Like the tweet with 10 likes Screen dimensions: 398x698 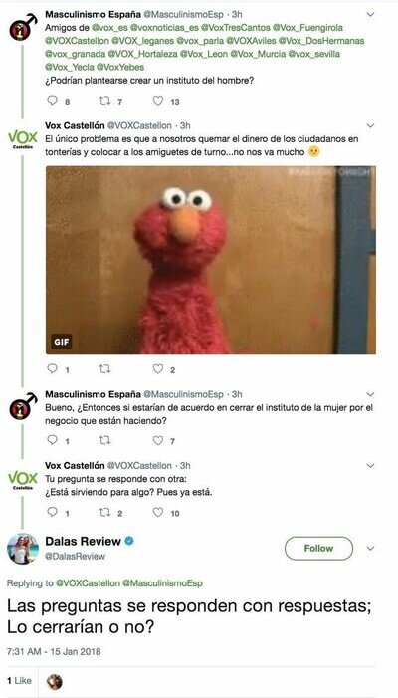158,513
